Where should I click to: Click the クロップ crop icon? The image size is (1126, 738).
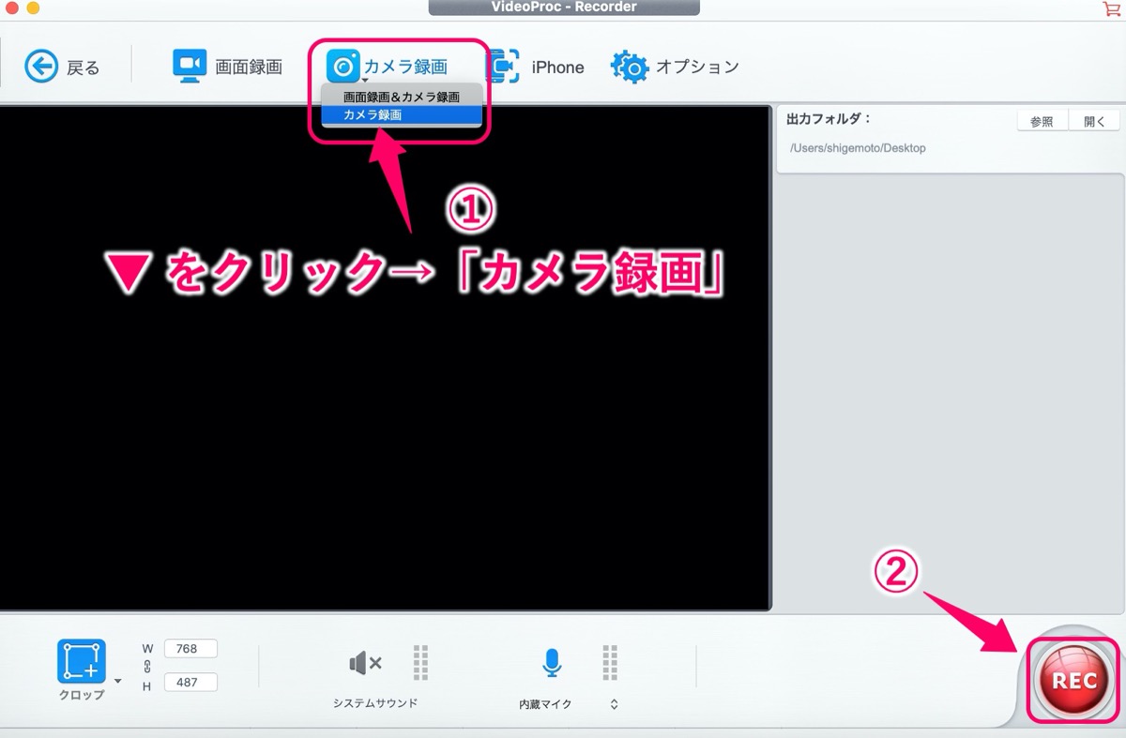[x=81, y=661]
